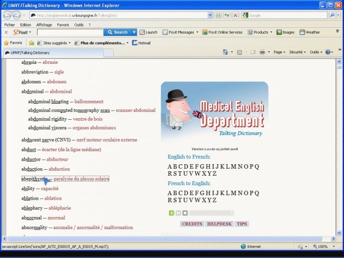Click the abepithymia dictionary entry
This screenshot has width=344, height=258.
(x=65, y=179)
